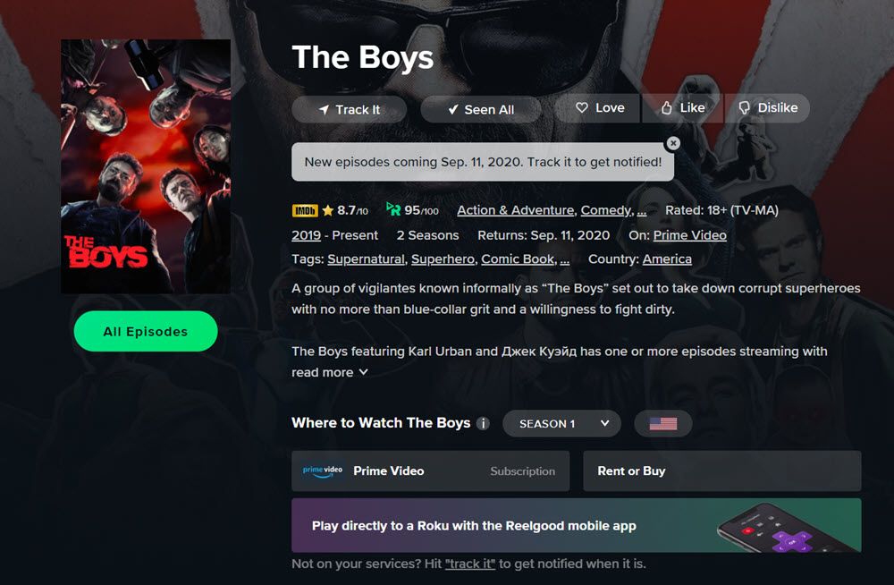Click the IMDb rating badge icon
This screenshot has width=894, height=585.
pos(305,210)
